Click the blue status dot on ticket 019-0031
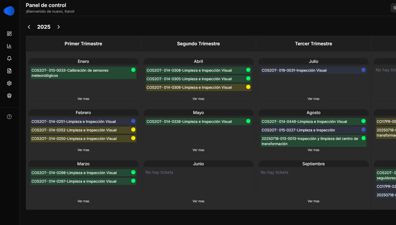 point(364,70)
